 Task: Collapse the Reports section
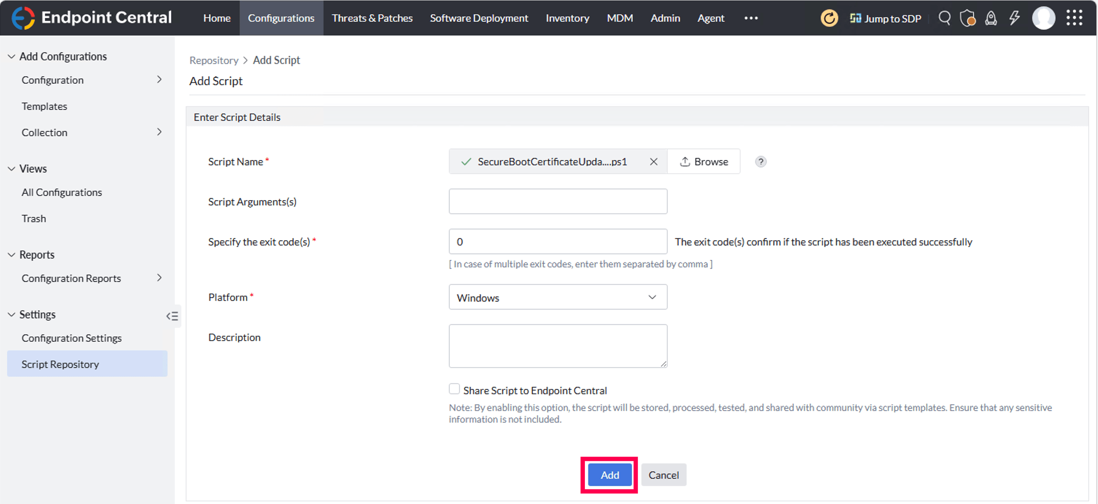(12, 255)
